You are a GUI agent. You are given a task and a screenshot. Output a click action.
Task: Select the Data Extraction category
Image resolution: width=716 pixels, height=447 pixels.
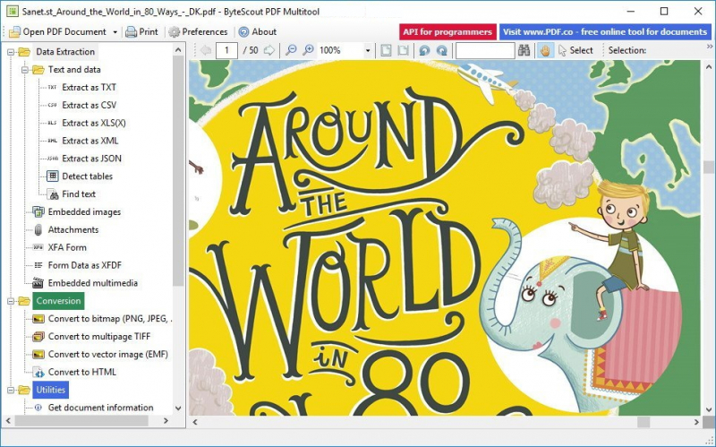pos(65,52)
